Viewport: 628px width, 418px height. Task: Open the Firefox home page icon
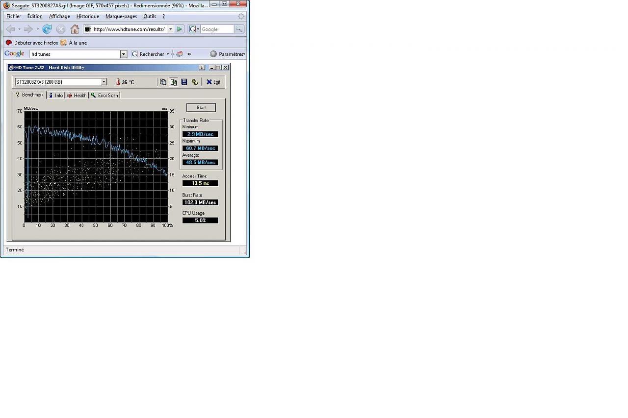click(x=75, y=29)
